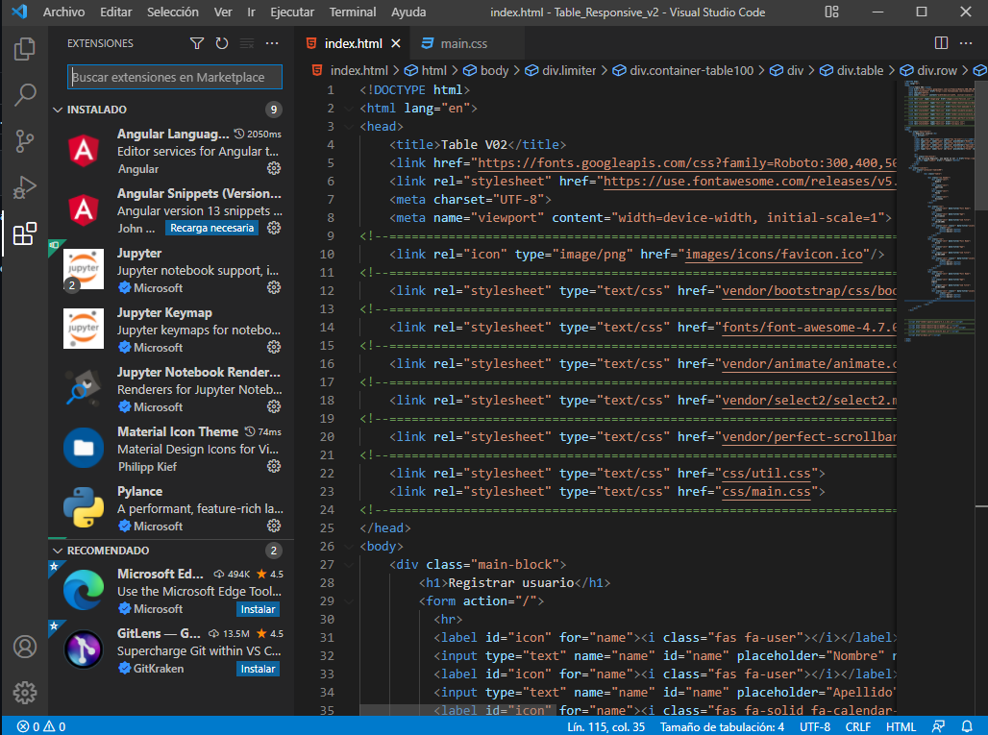988x735 pixels.
Task: Click the search extensions in Marketplace field
Action: (175, 77)
